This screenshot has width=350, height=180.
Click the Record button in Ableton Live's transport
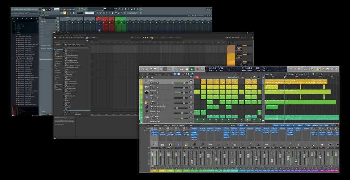coord(148,37)
